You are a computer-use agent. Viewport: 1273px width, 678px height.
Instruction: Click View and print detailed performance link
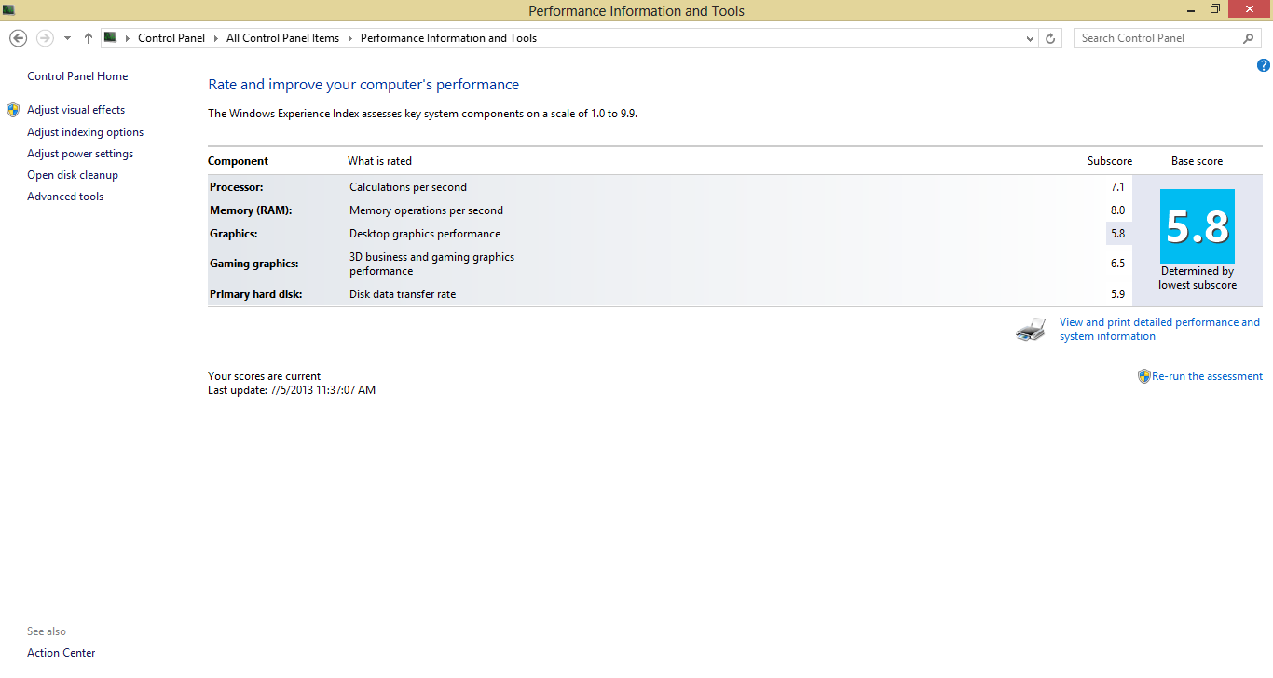click(1159, 329)
